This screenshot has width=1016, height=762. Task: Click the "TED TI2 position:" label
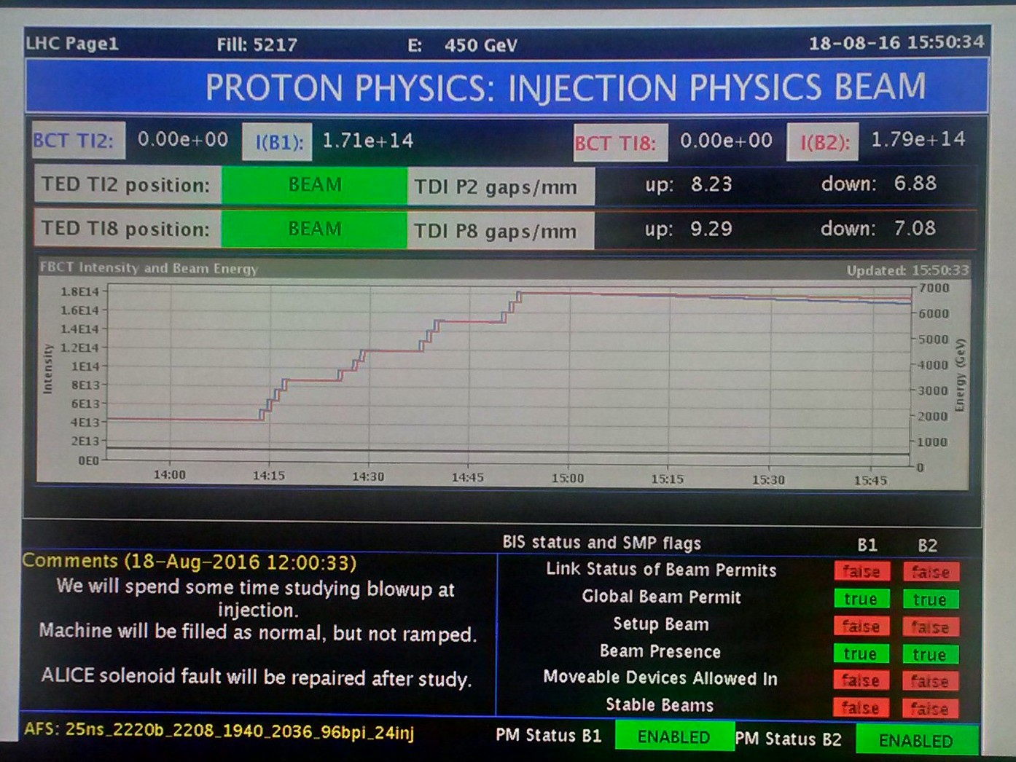point(128,185)
